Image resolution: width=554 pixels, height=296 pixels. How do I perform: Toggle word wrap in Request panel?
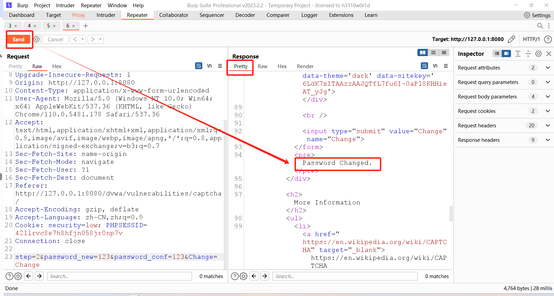pos(199,66)
